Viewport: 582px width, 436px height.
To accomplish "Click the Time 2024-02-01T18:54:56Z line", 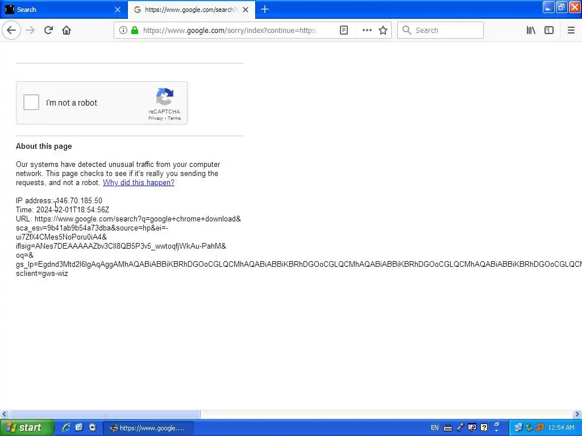I will click(63, 210).
